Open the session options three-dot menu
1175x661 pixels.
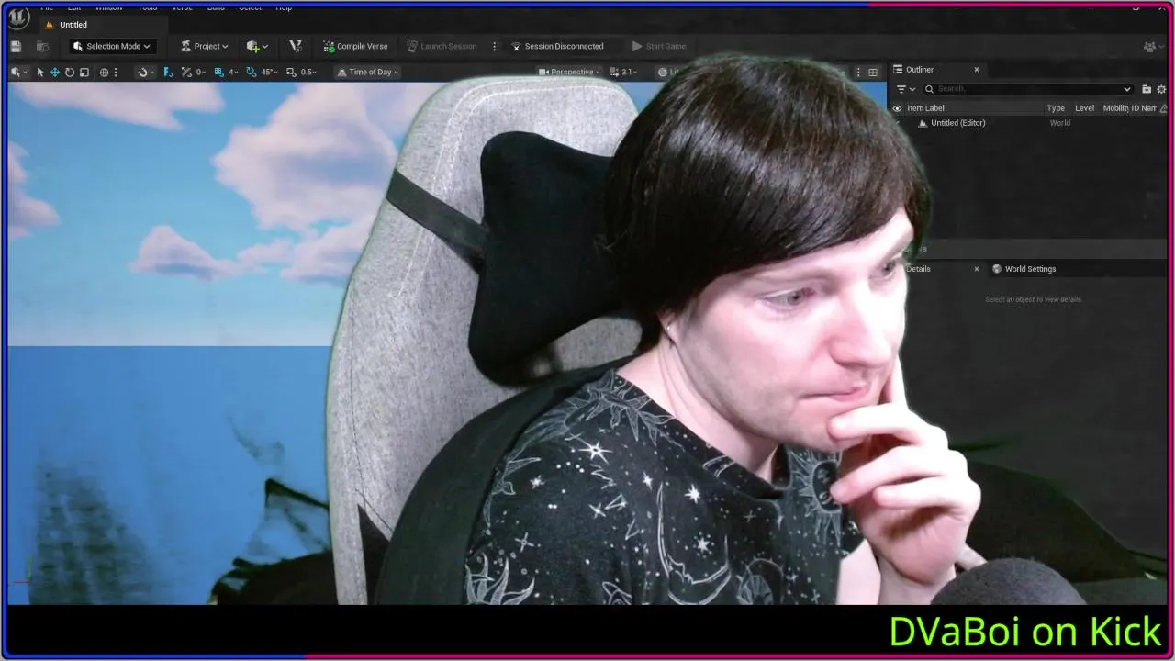click(494, 46)
